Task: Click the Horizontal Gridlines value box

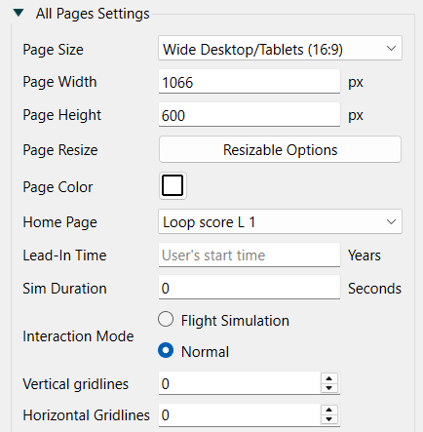Action: click(x=240, y=414)
